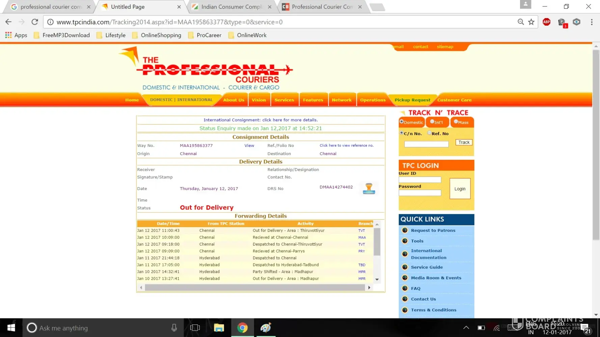Click the bullet icon next to Contact Us
600x337 pixels.
coord(405,299)
